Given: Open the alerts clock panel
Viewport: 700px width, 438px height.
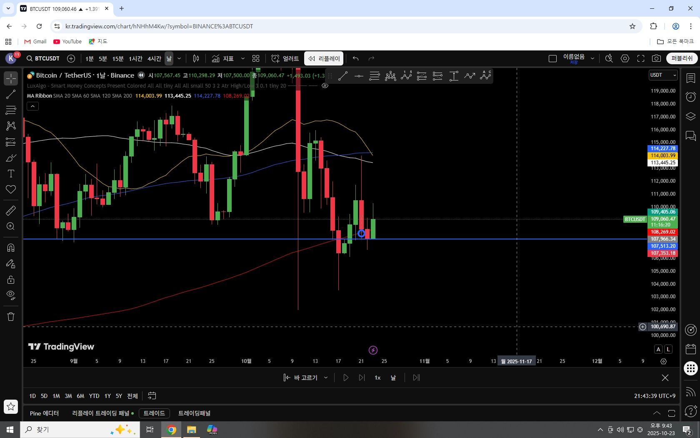Looking at the screenshot, I should tap(691, 97).
